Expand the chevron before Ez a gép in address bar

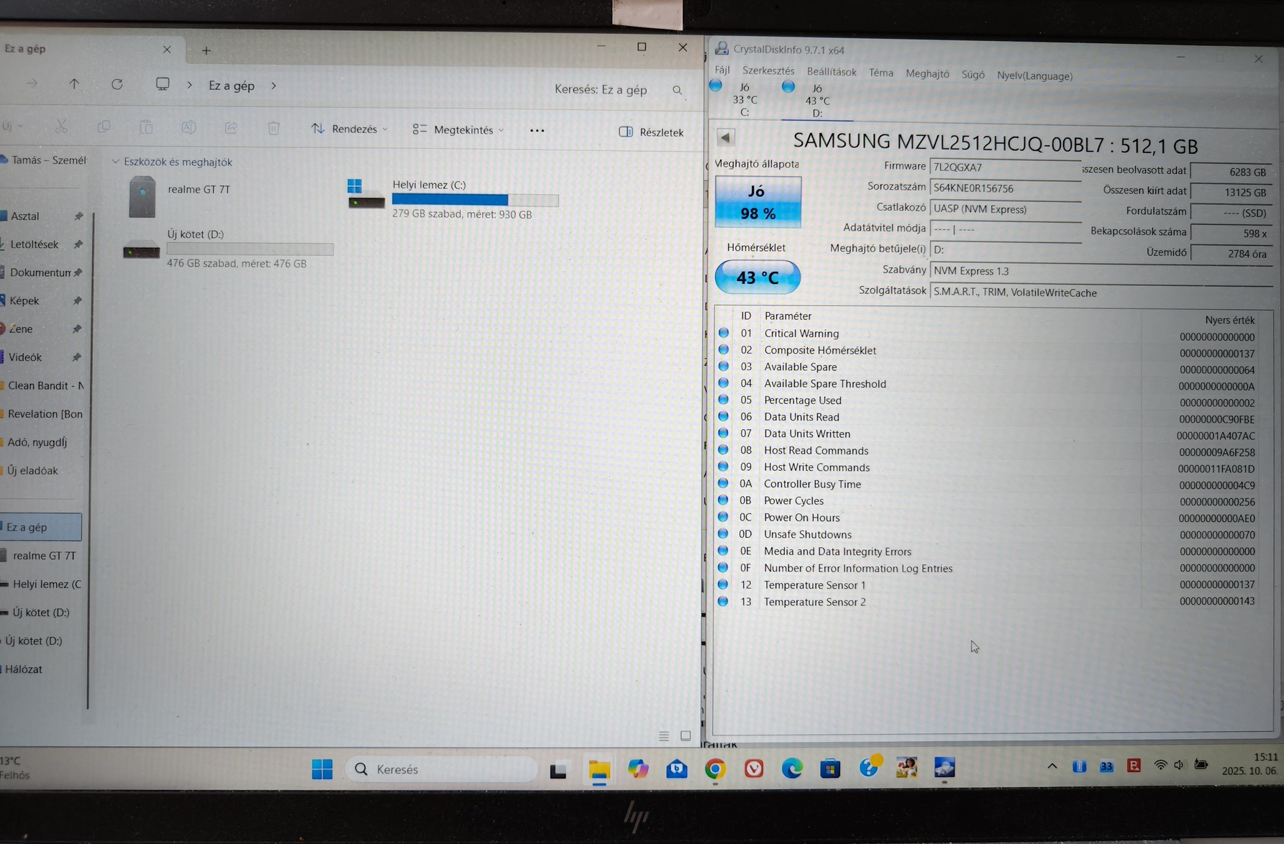(x=189, y=85)
